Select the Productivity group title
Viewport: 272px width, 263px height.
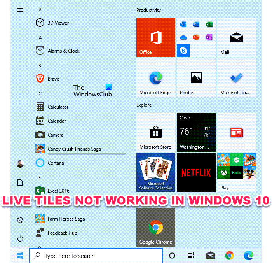pos(148,10)
